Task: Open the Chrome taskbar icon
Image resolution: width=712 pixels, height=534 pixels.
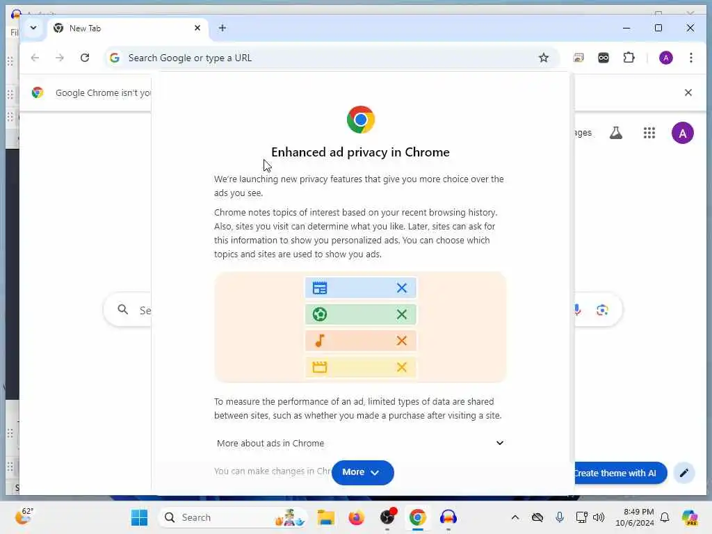Action: tap(417, 517)
